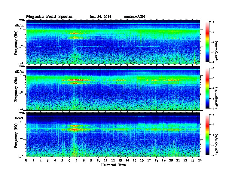
Task: Click hour tick label "15" on time axis
Action: [135, 160]
